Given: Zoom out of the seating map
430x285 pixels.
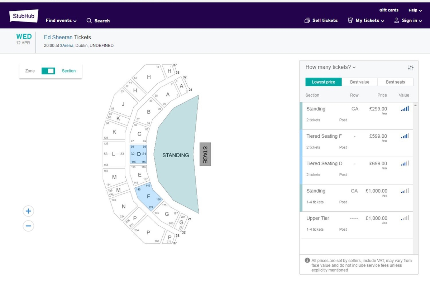Looking at the screenshot, I should (x=28, y=226).
